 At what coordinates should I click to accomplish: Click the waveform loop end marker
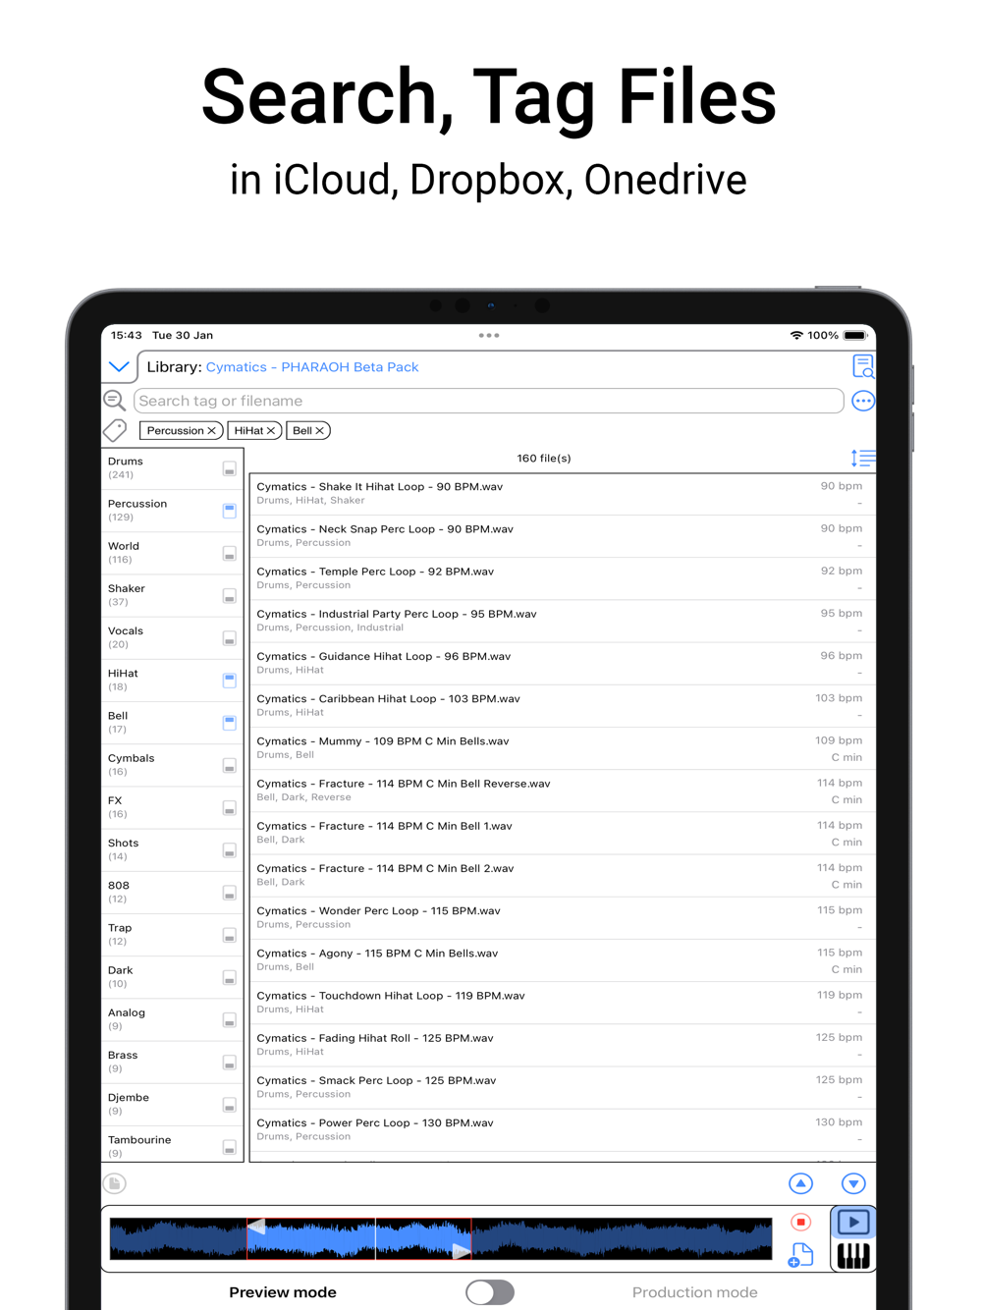pyautogui.click(x=461, y=1251)
